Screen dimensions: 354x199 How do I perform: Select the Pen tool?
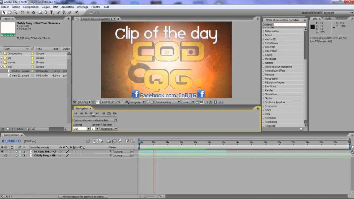(46, 12)
